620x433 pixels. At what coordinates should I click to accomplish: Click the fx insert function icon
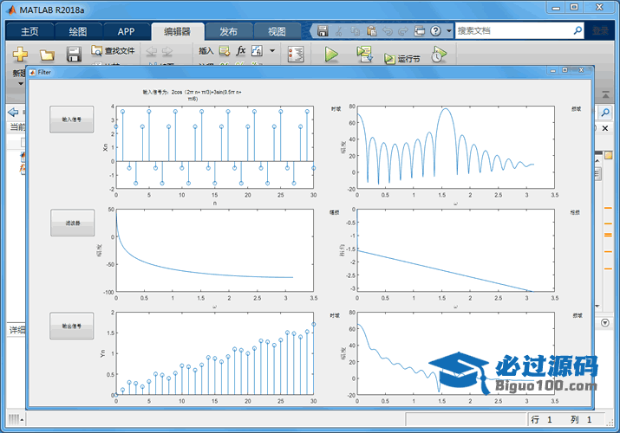tap(241, 50)
